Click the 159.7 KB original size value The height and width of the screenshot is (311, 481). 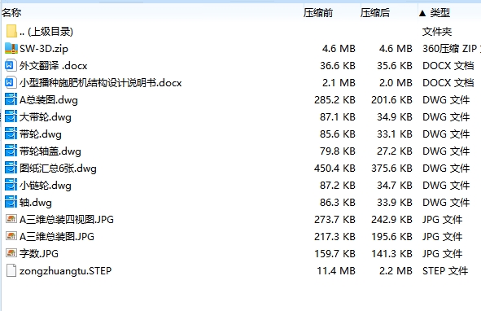335,254
